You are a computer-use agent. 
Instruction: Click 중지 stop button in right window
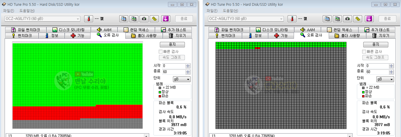[x=375, y=45]
